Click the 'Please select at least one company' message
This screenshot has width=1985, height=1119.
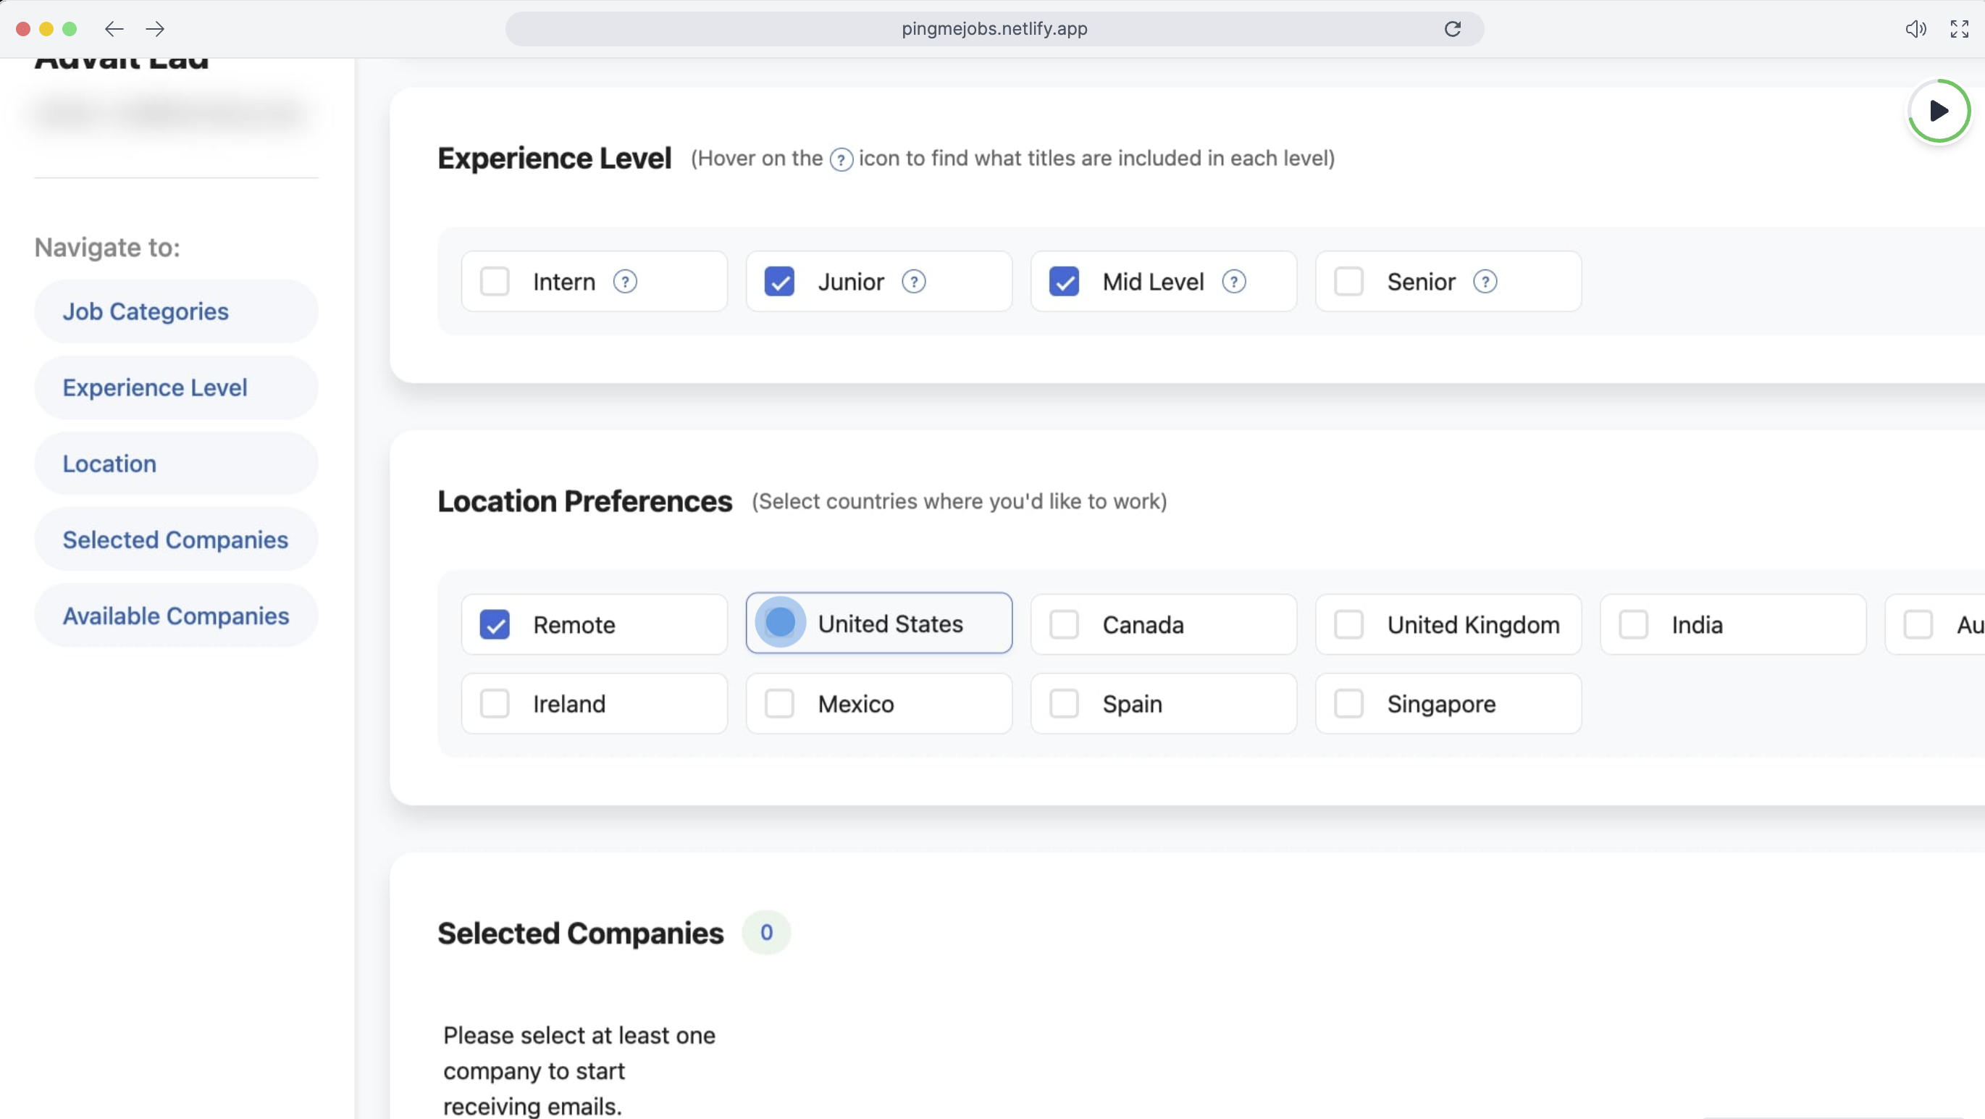click(579, 1071)
